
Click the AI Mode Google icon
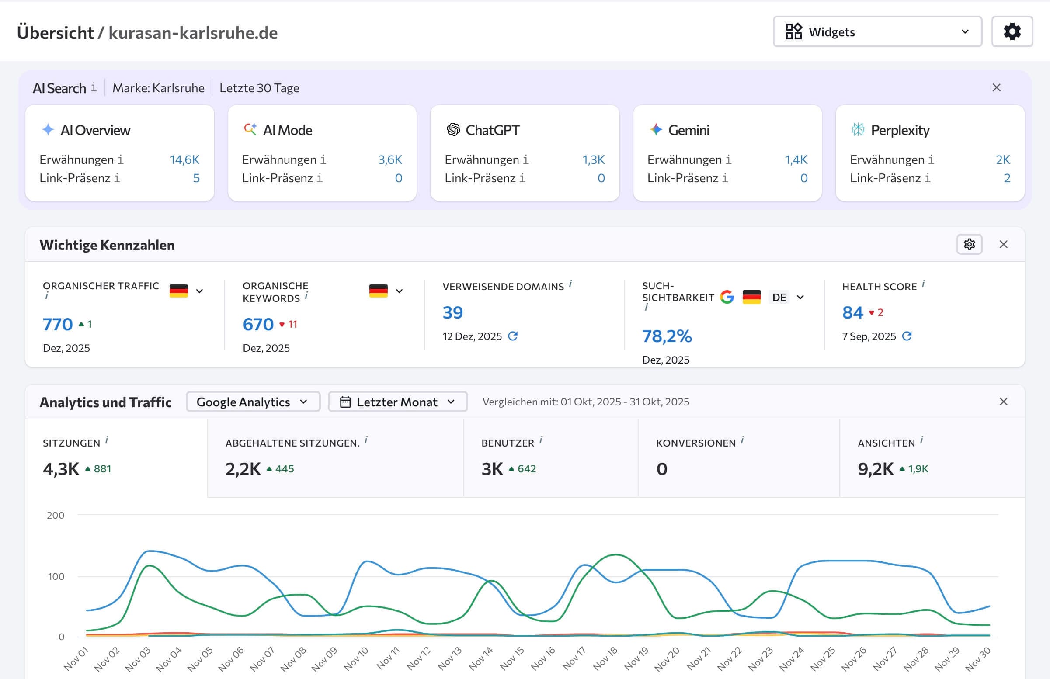[x=250, y=129]
